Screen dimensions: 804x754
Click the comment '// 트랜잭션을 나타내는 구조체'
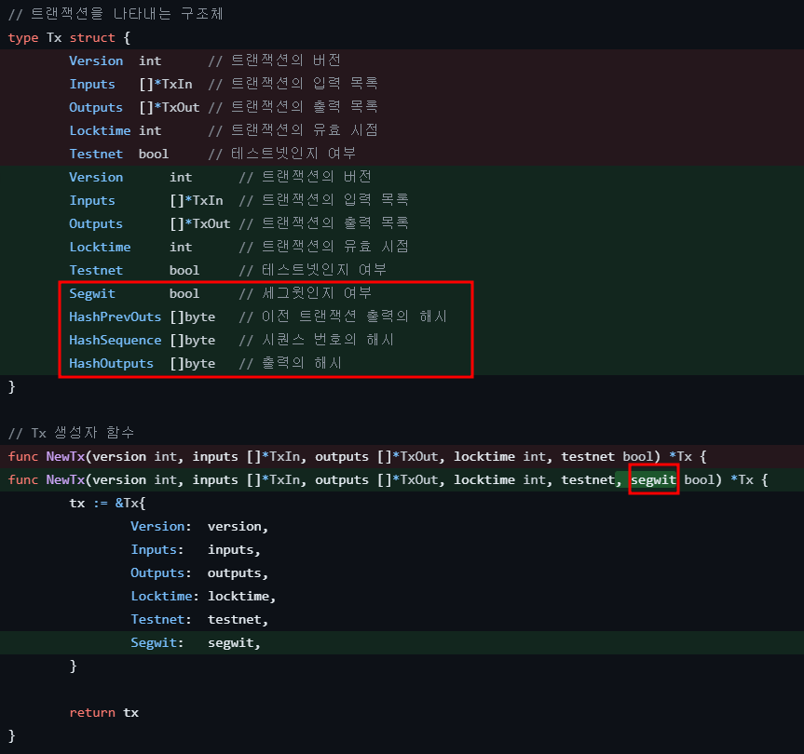(x=116, y=14)
